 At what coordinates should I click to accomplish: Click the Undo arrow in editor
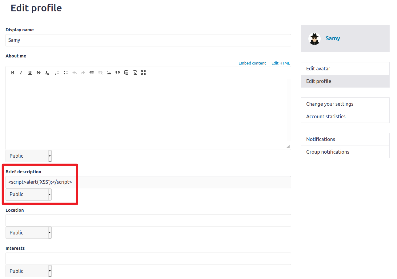pos(74,73)
